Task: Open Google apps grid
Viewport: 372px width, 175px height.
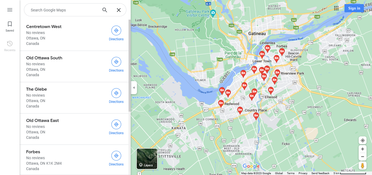Action: (x=336, y=8)
